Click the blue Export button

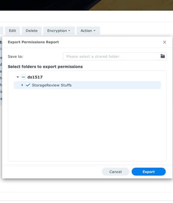[x=148, y=172]
